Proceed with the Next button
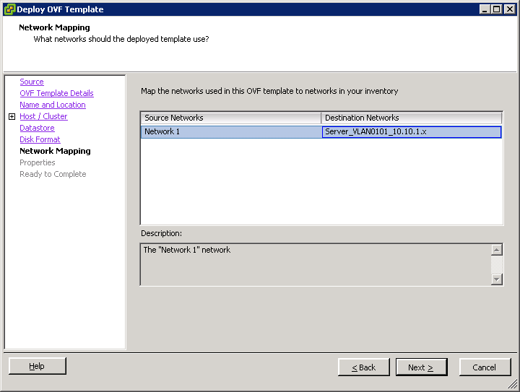This screenshot has width=520, height=392. click(x=422, y=367)
